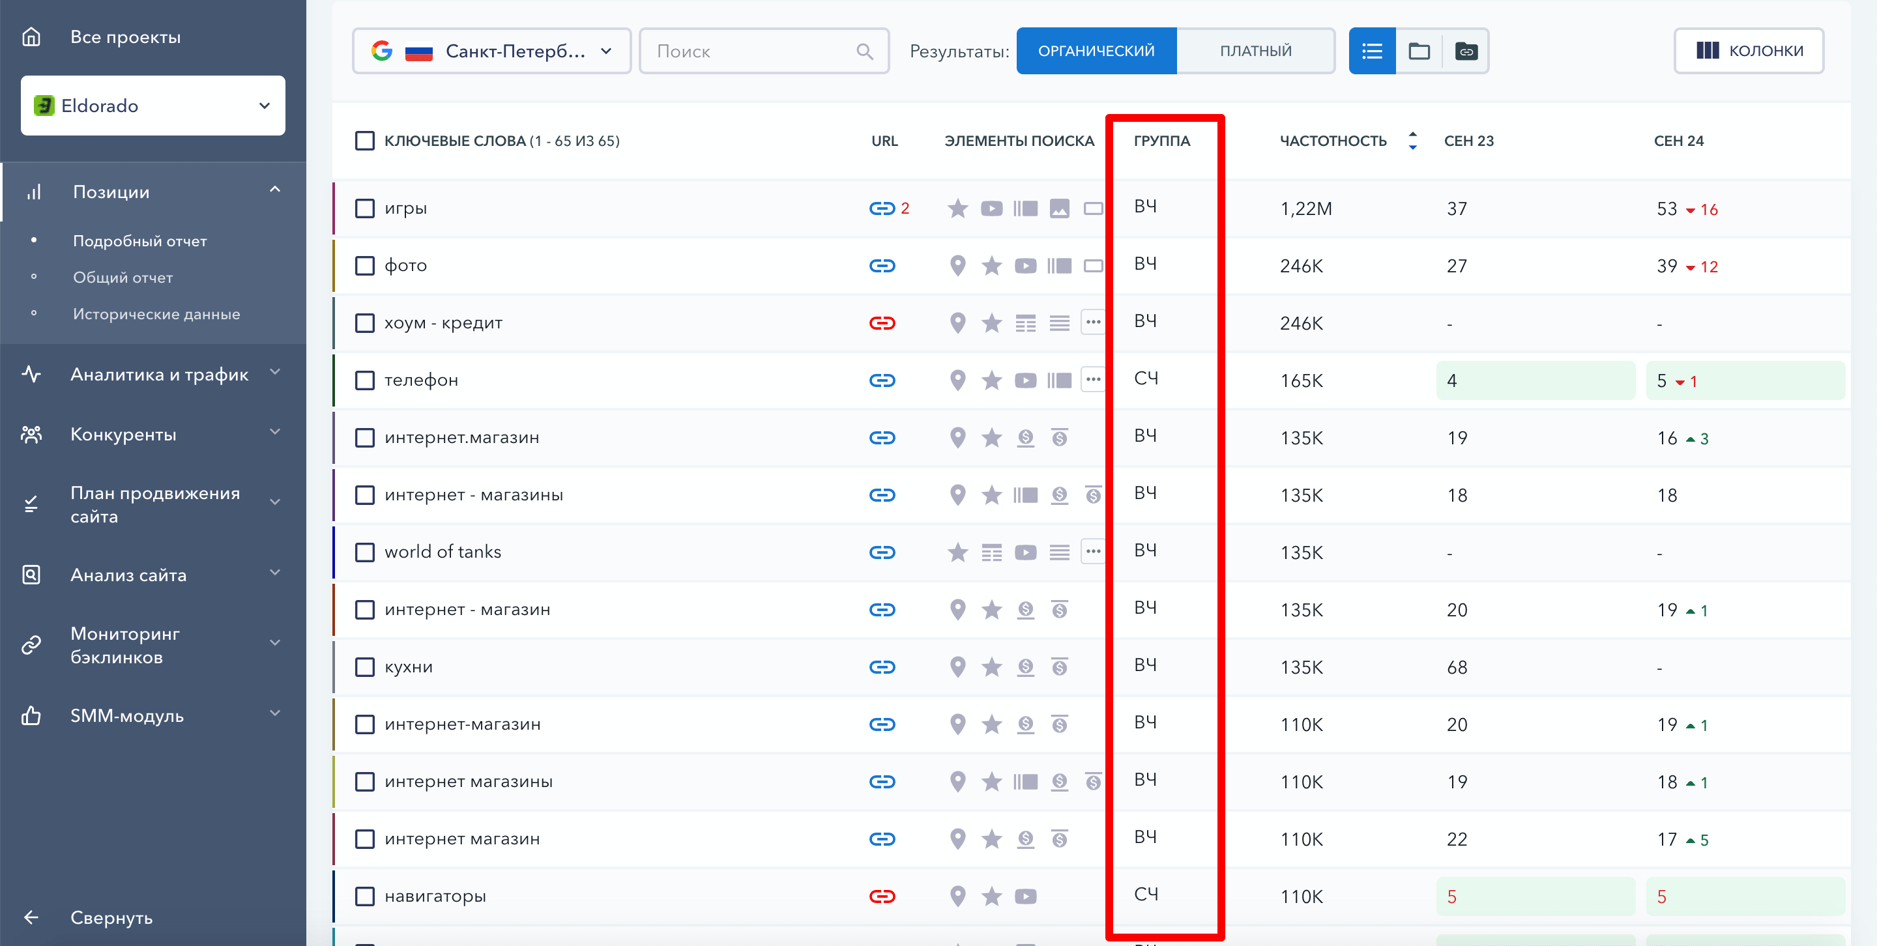The height and width of the screenshot is (946, 1877).
Task: Check the игры keyword checkbox
Action: (x=364, y=209)
